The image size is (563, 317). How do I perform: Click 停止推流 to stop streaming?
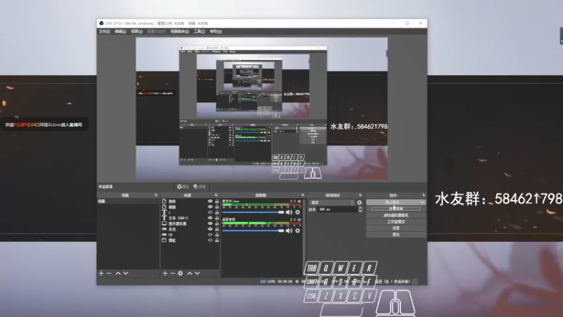[x=393, y=202]
